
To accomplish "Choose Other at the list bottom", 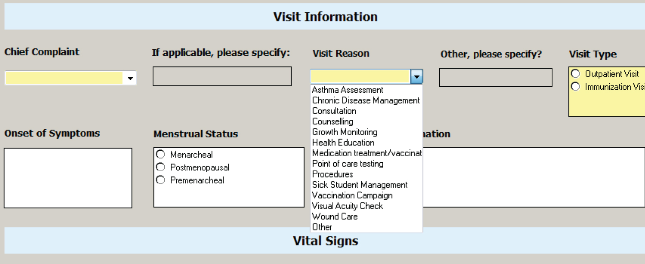I will [x=322, y=227].
